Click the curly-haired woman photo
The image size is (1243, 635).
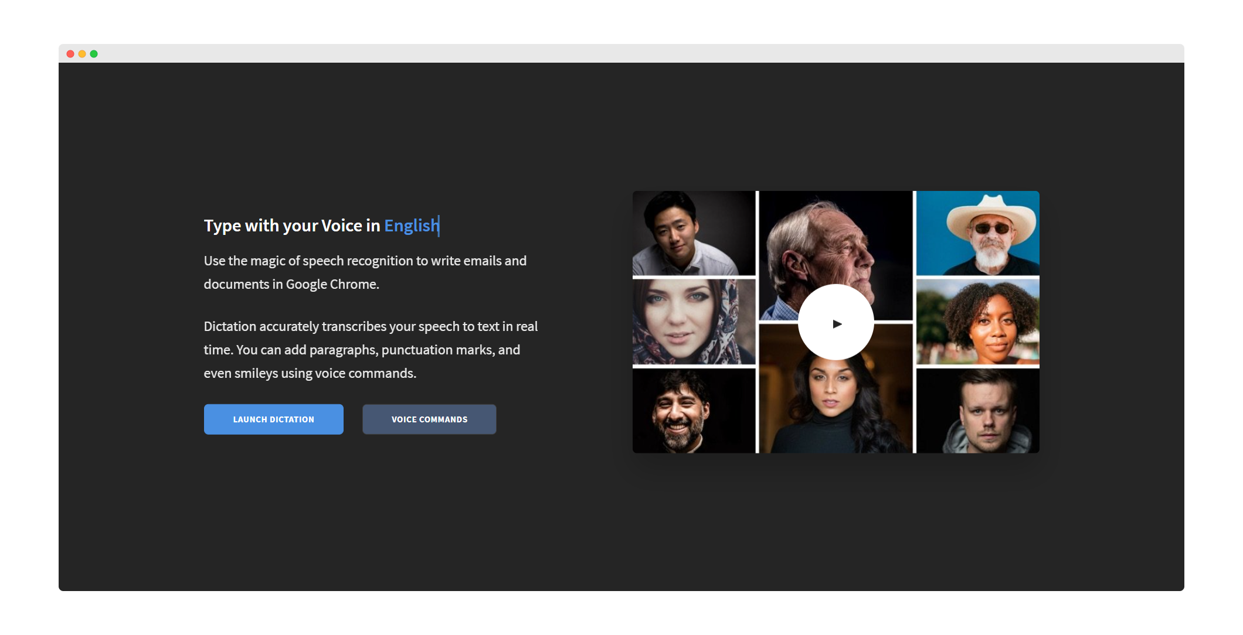[977, 322]
